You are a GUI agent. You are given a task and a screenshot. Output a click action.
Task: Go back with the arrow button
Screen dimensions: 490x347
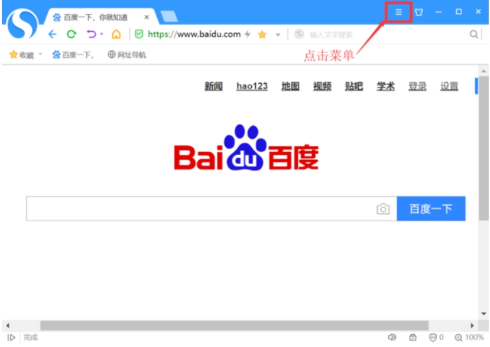(x=53, y=34)
